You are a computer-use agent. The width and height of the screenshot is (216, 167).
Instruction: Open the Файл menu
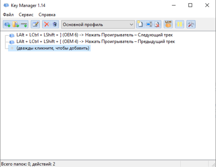8,15
